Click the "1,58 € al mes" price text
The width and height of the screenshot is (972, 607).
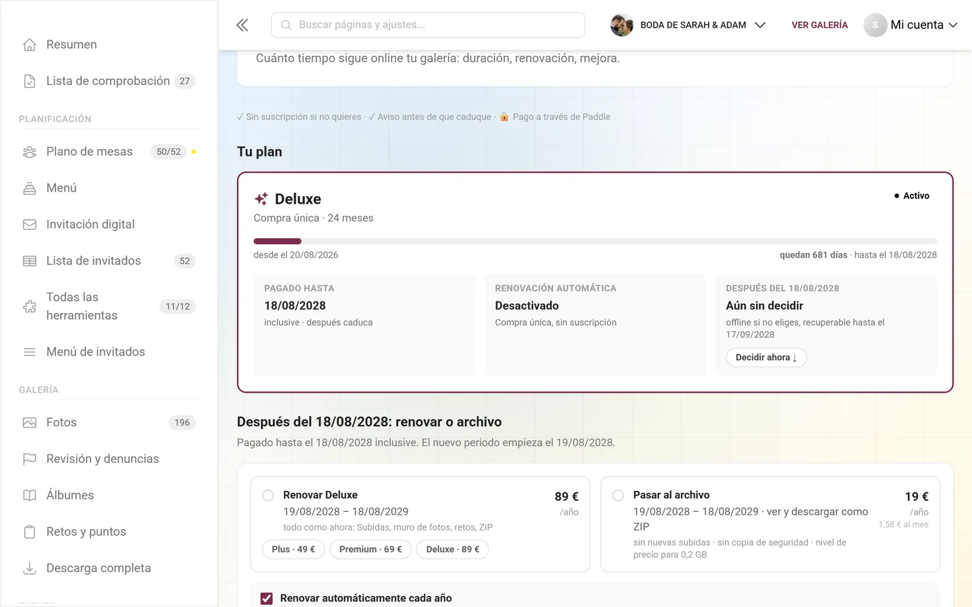pos(903,525)
